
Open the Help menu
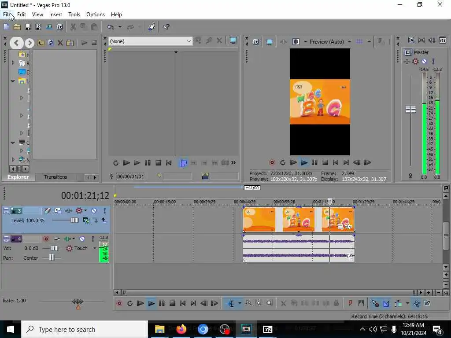(x=116, y=15)
